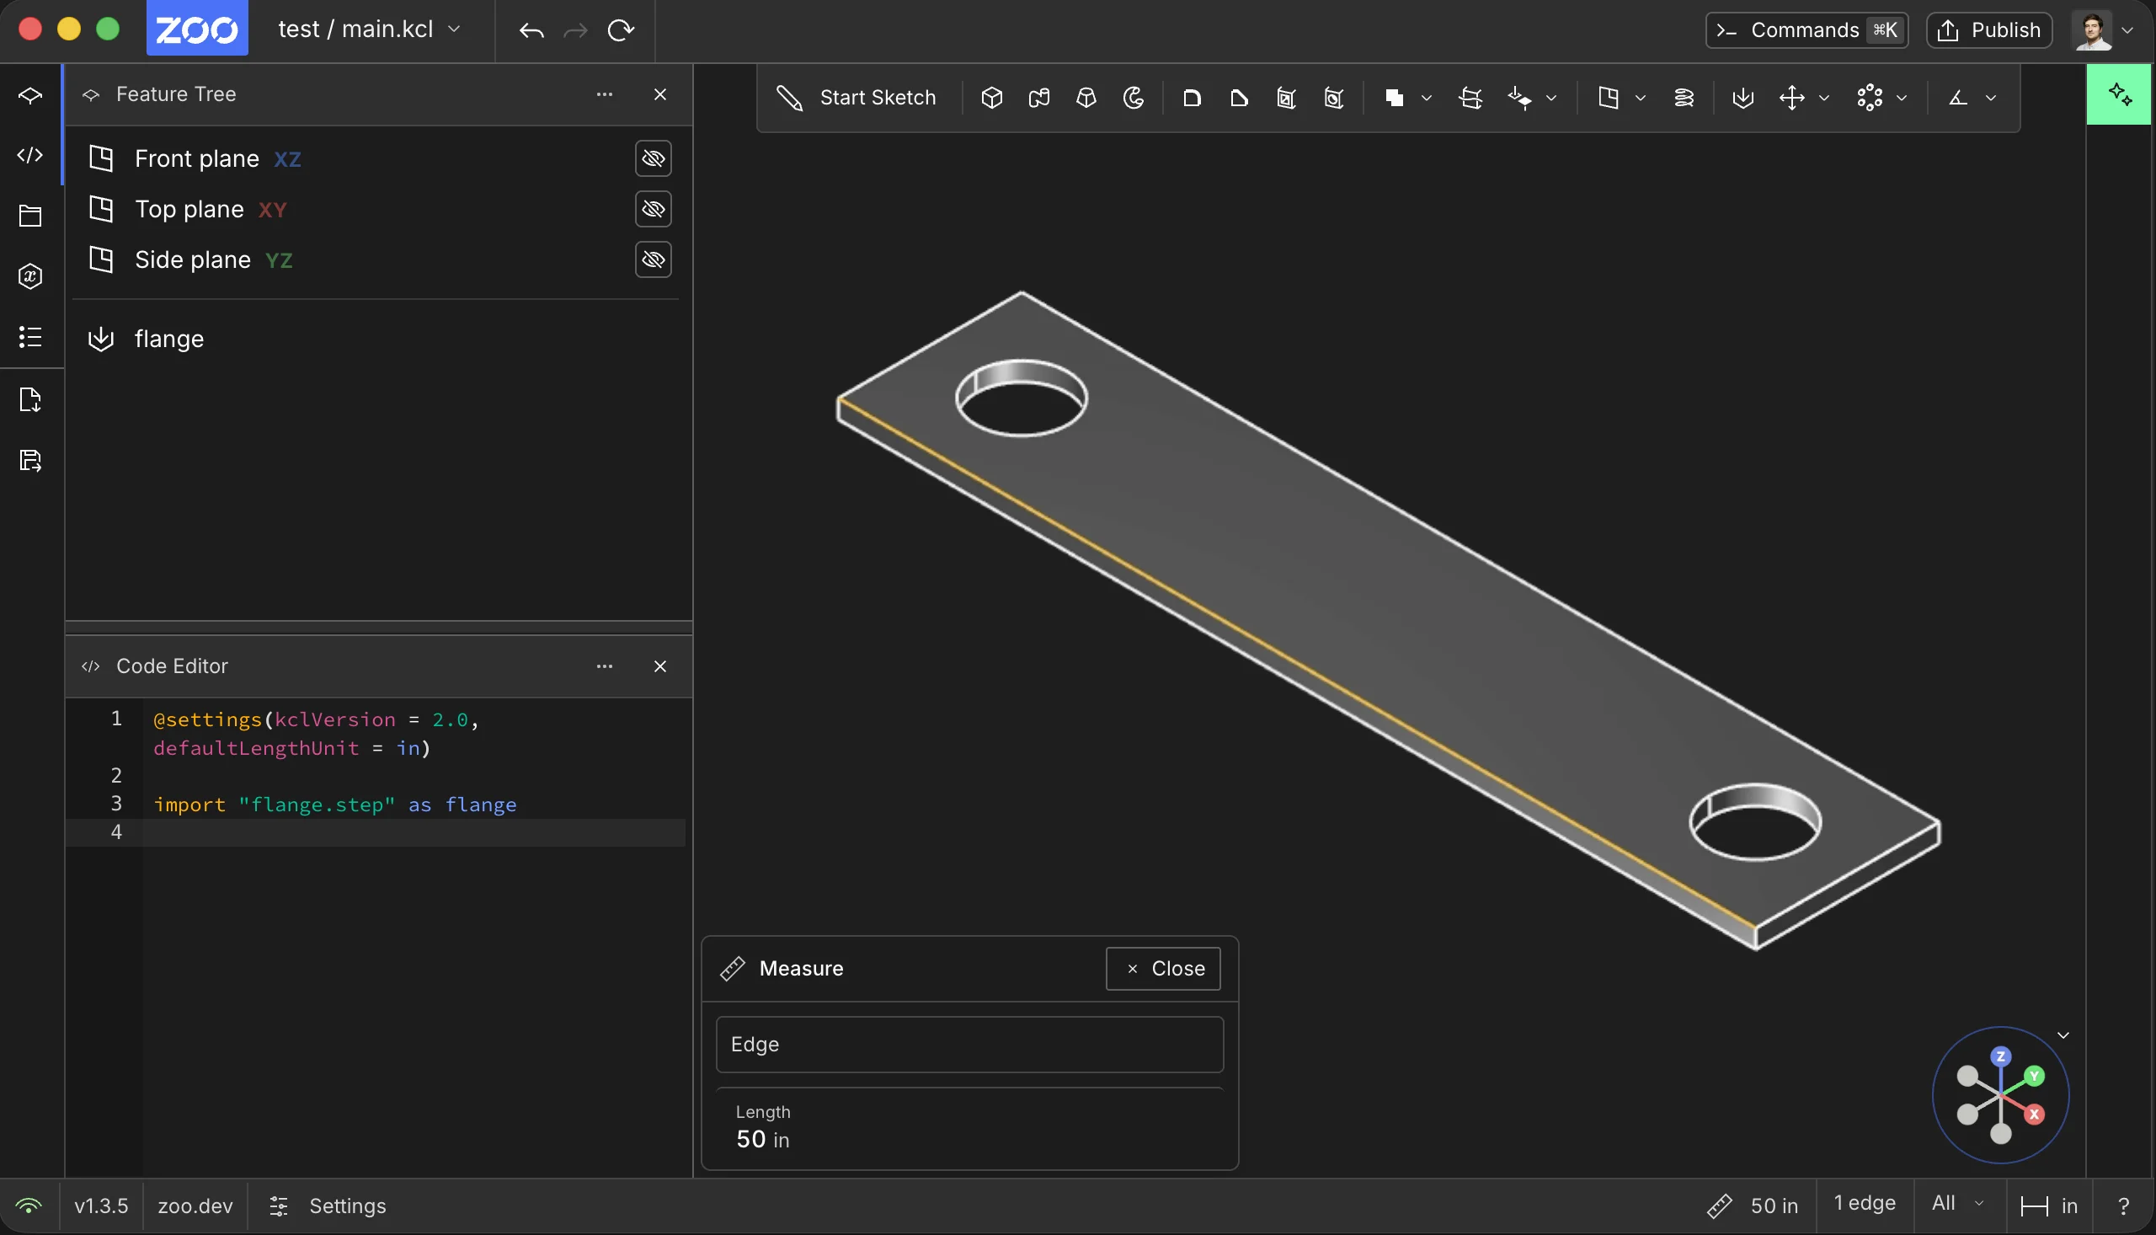Open the Feature Tree sidebar icon
Image resolution: width=2156 pixels, height=1235 pixels.
pos(30,95)
